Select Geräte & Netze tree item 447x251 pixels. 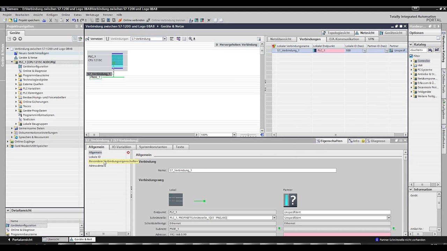(28, 58)
